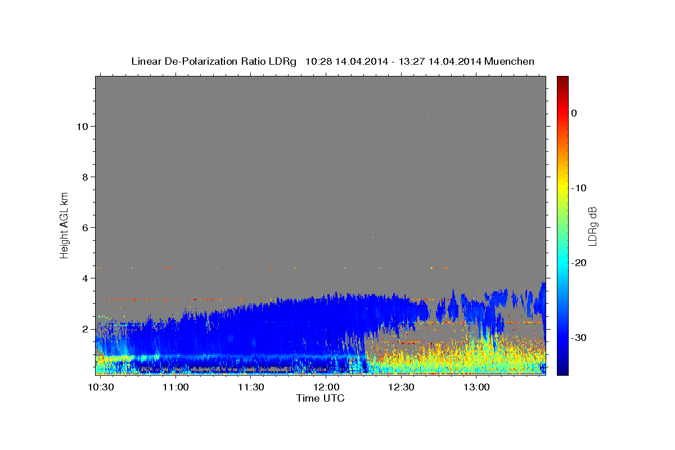Screen dimensions: 675x450
Task: Click the 12:00 time tick label
Action: click(x=326, y=388)
